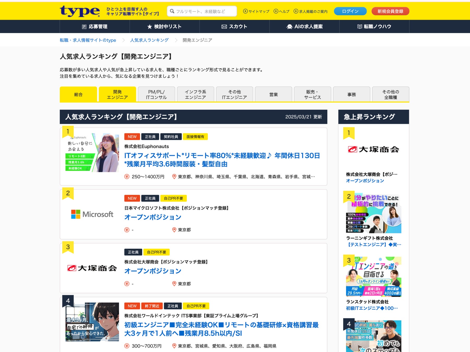Switch to the 販売・サービス tab

click(x=312, y=94)
